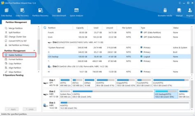Select the Disk 3 SanDisk Ultra header row

coord(119,66)
